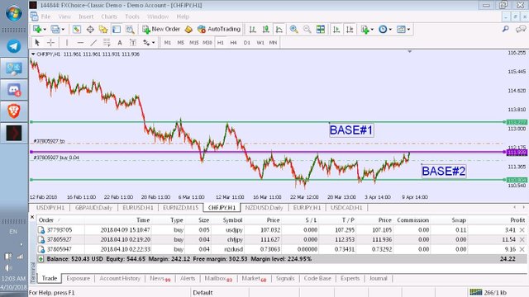Screen dimensions: 529x297
Task: Zoom in on the chart
Action: pyautogui.click(x=294, y=30)
